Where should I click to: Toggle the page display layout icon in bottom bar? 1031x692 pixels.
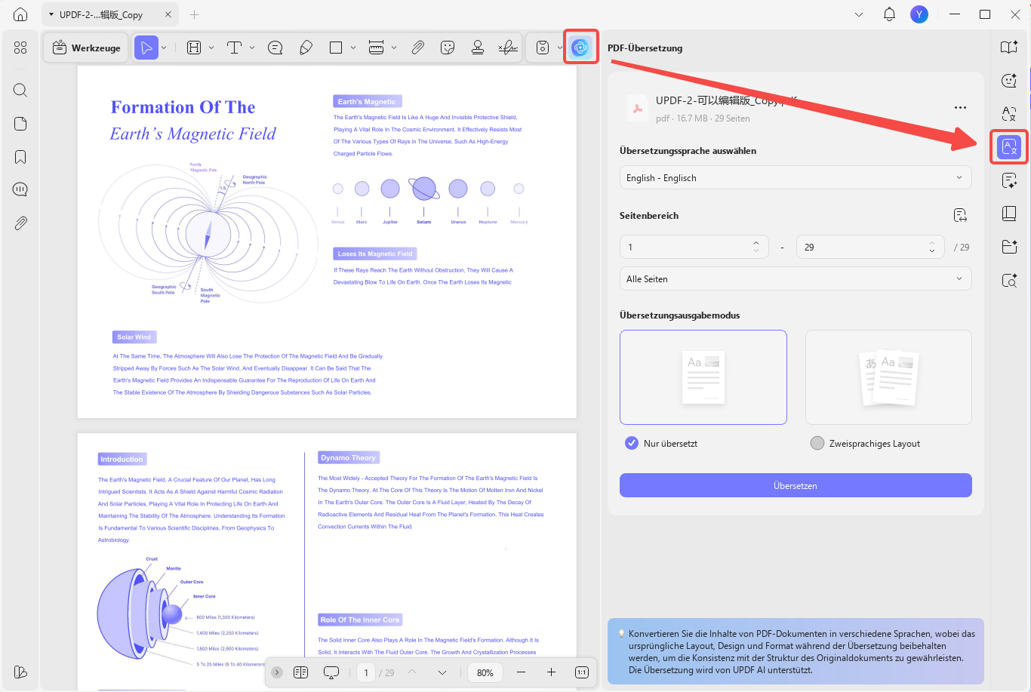point(300,672)
